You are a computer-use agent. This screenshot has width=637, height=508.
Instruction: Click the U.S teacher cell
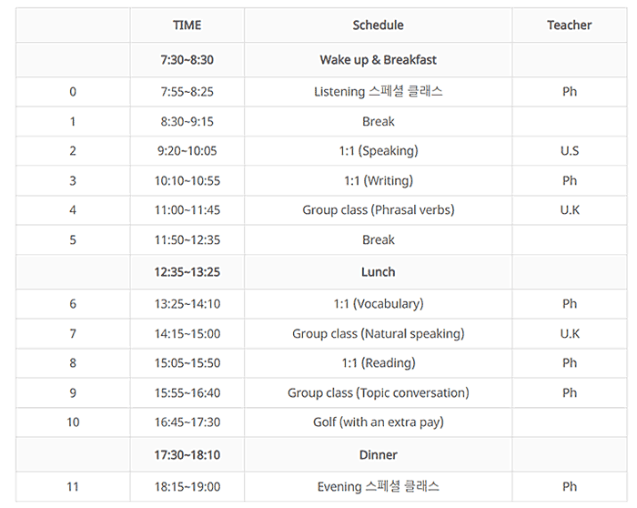[569, 151]
